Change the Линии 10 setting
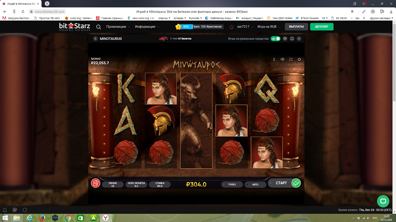The width and height of the screenshot is (396, 222). coord(113,184)
